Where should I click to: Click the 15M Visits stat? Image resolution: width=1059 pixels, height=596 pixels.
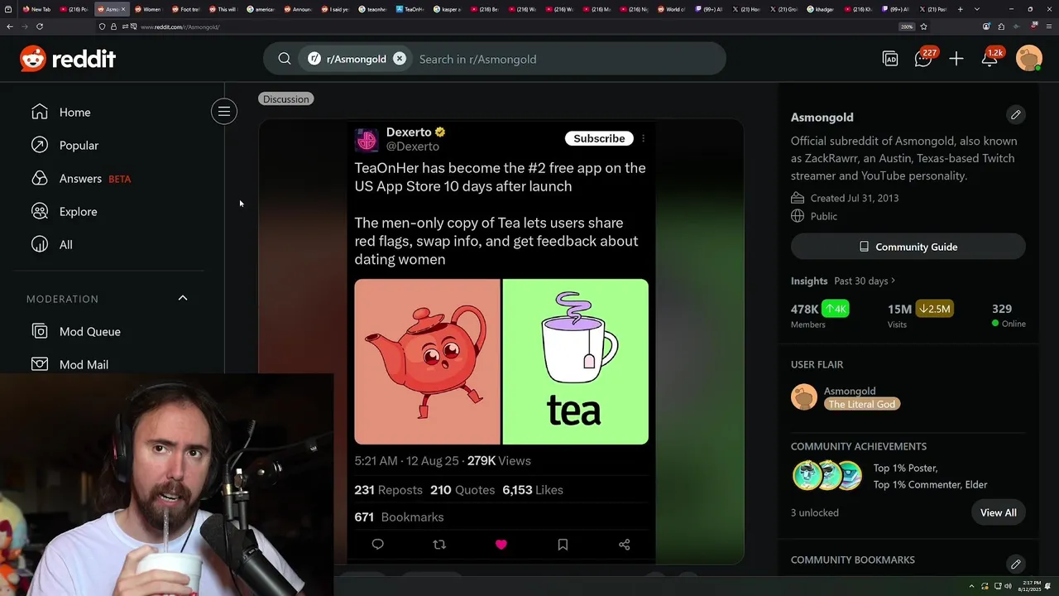(x=921, y=315)
